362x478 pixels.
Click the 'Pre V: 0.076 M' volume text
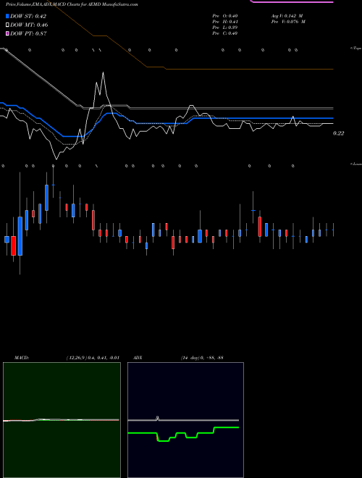coord(288,22)
